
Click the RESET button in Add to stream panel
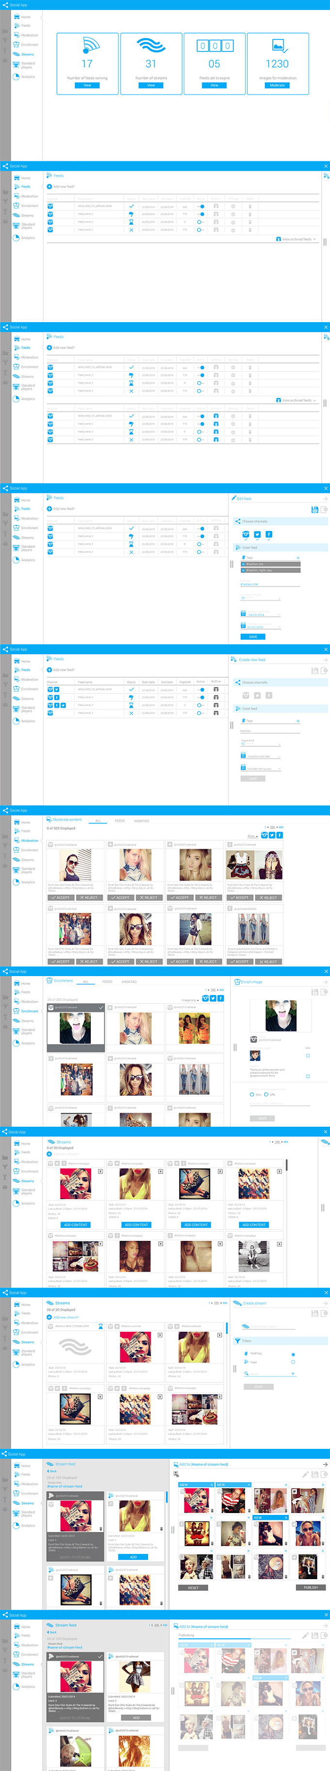194,1587
